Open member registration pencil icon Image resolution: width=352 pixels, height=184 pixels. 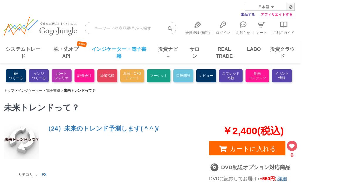[198, 25]
